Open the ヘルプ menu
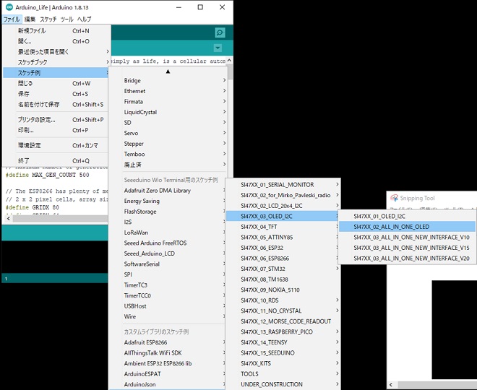Viewport: 477px width, 390px height. point(84,19)
